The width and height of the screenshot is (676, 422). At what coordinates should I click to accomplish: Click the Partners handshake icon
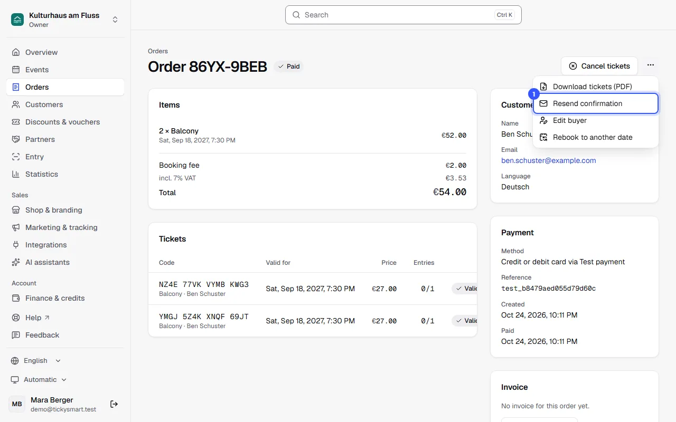(16, 139)
